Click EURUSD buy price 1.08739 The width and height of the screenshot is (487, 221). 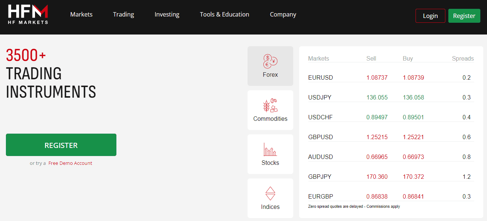click(x=413, y=78)
